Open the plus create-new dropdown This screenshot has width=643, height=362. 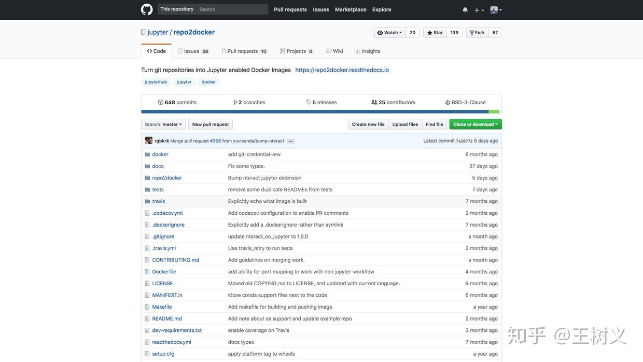pos(479,10)
